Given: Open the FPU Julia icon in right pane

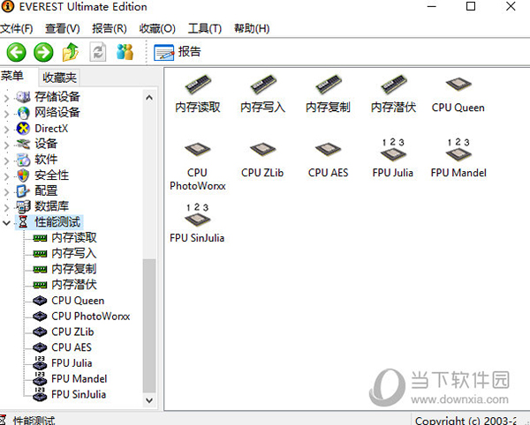Looking at the screenshot, I should coord(393,158).
